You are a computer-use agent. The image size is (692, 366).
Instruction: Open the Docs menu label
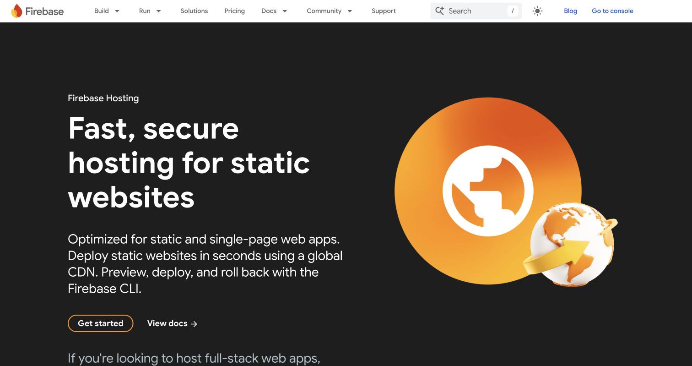(x=269, y=11)
